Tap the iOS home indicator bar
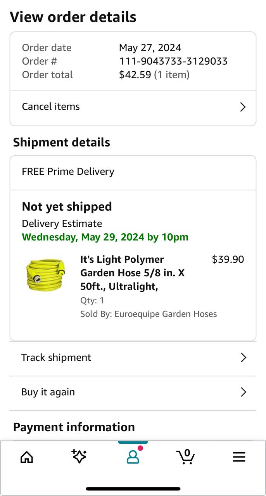 click(133, 489)
